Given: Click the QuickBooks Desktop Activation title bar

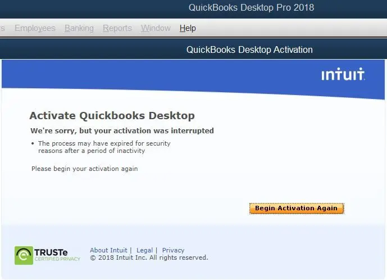Looking at the screenshot, I should click(193, 49).
